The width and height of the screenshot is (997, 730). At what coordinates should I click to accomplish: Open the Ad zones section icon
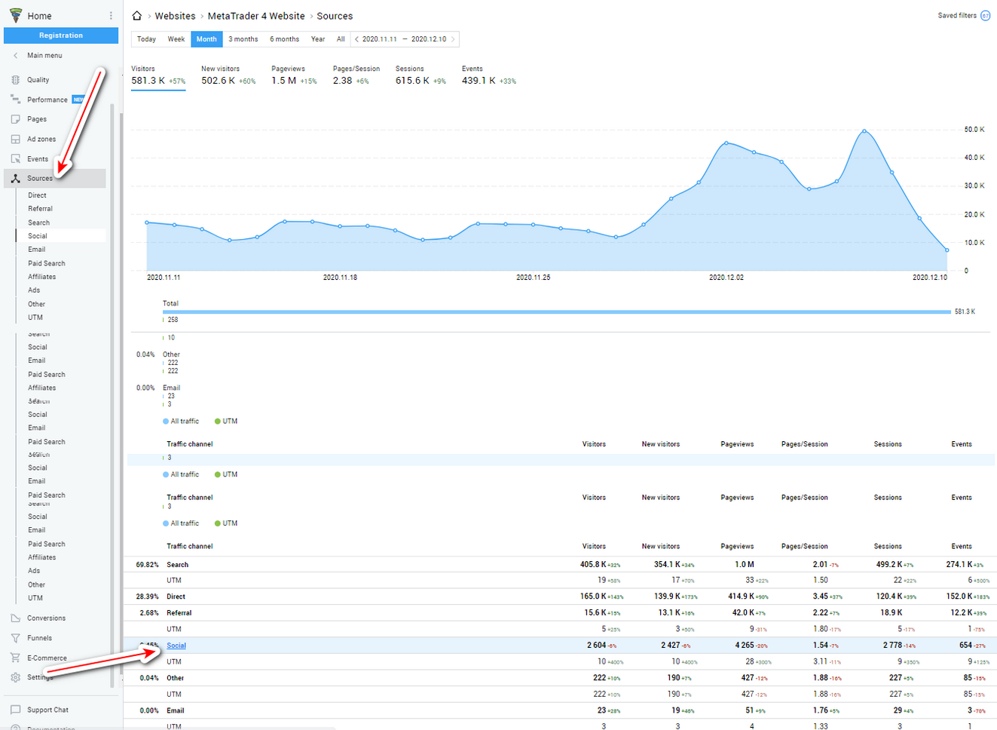15,140
